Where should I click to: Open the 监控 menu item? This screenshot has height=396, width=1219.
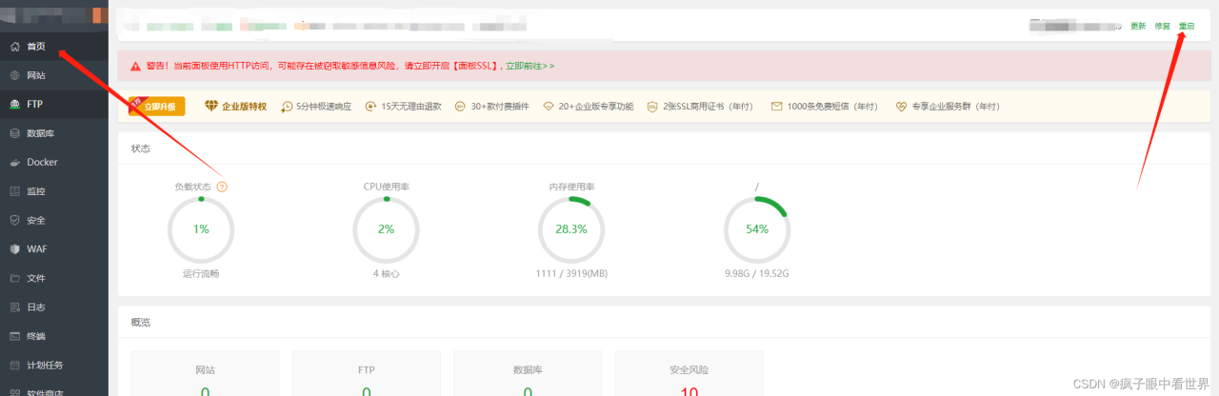[54, 191]
